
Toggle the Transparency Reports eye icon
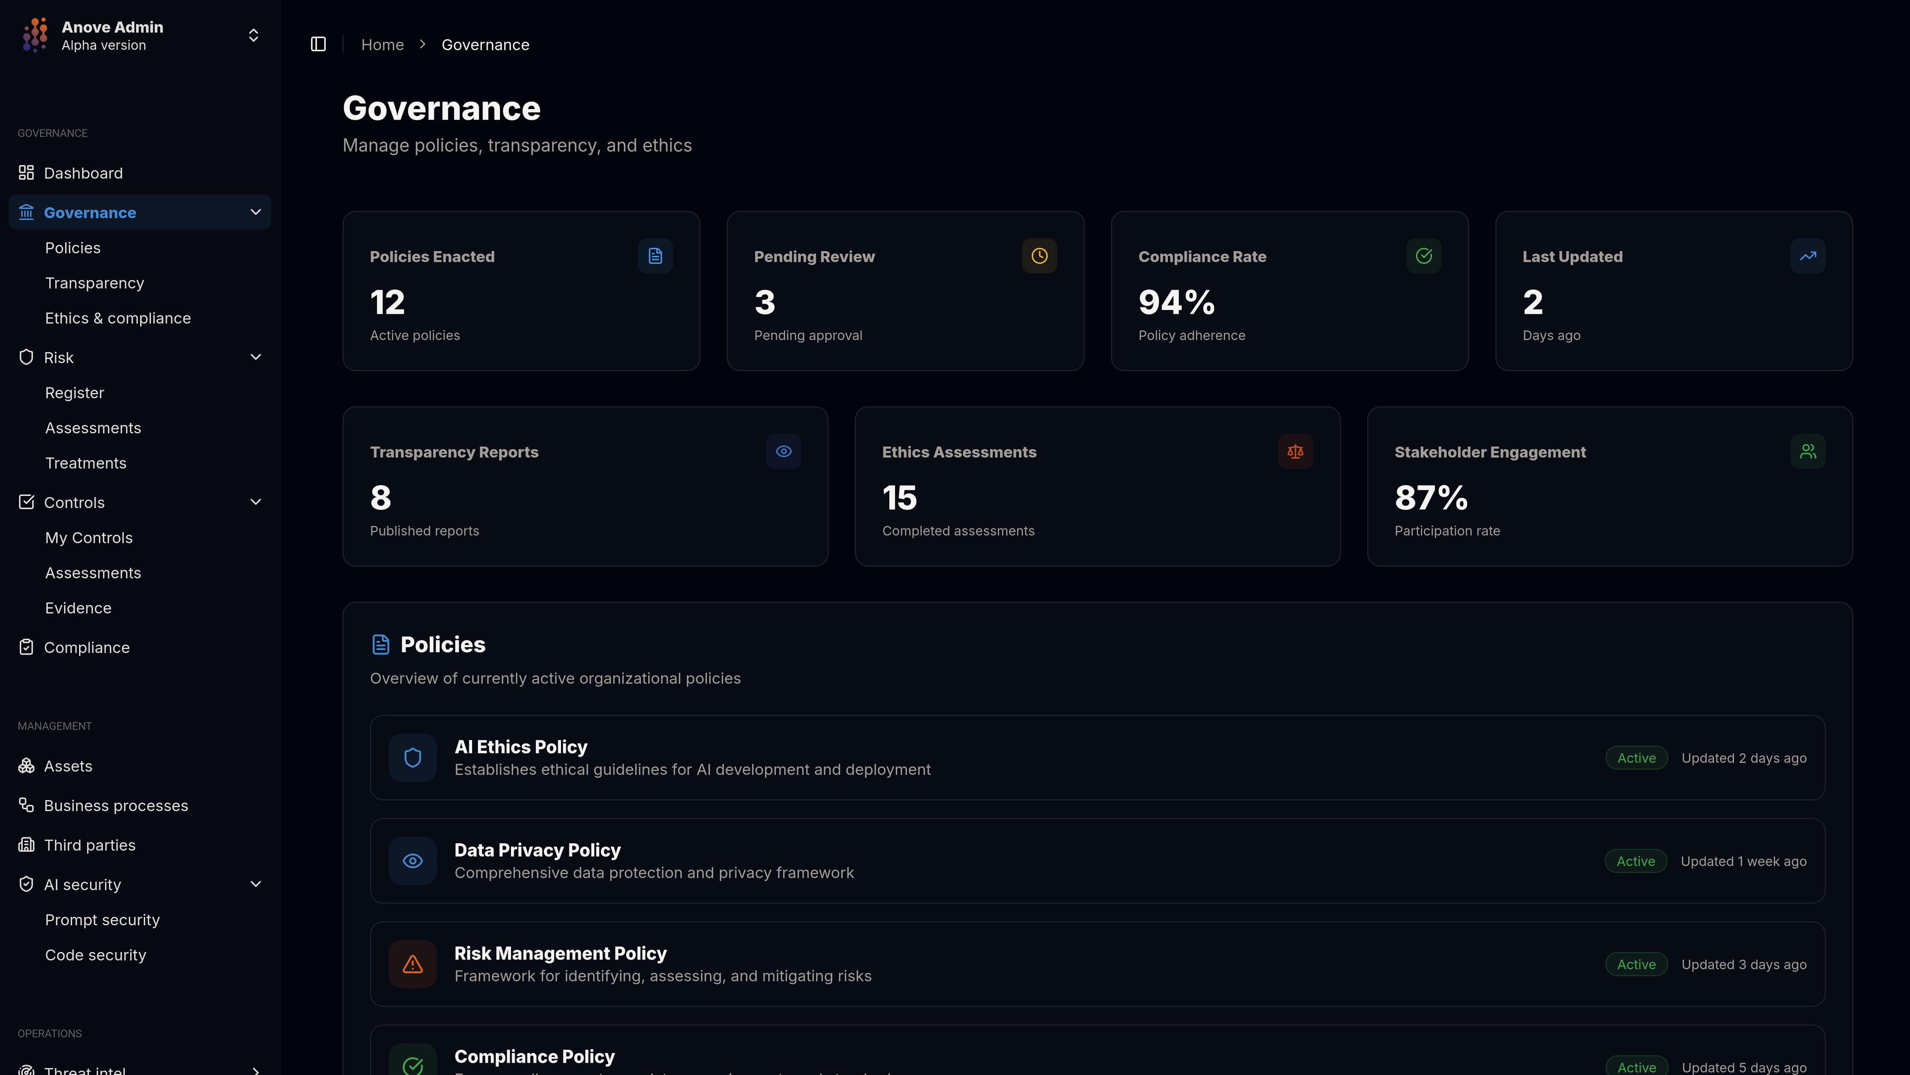(783, 451)
